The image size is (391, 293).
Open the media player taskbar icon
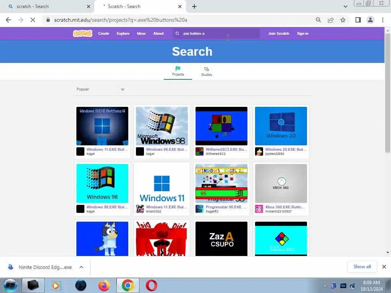pyautogui.click(x=57, y=285)
